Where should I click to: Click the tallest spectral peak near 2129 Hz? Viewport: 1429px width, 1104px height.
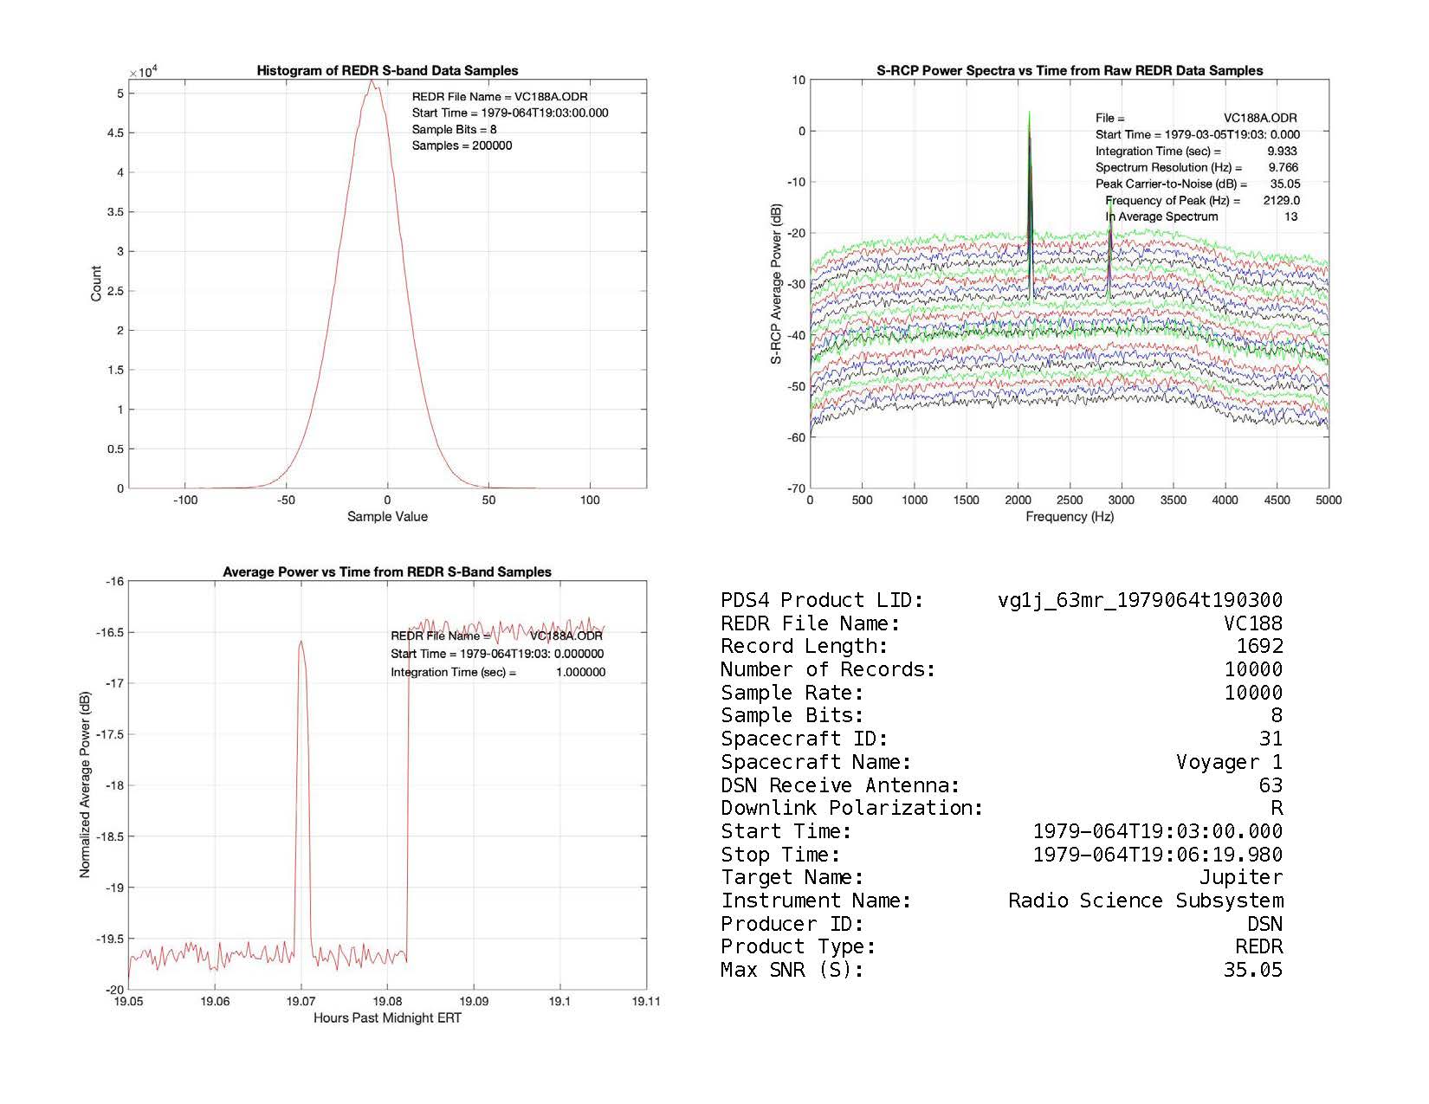pyautogui.click(x=1029, y=117)
